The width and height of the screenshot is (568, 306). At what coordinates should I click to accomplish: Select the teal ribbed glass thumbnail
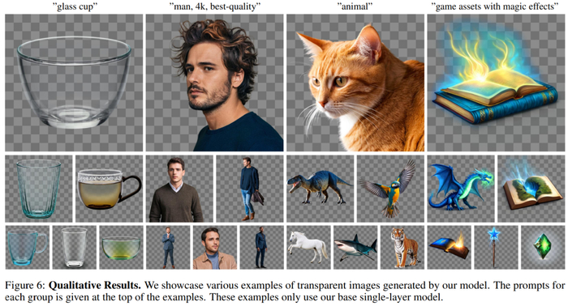[x=39, y=189]
